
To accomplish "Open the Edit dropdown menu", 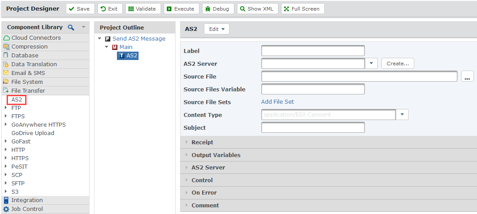I will (217, 29).
